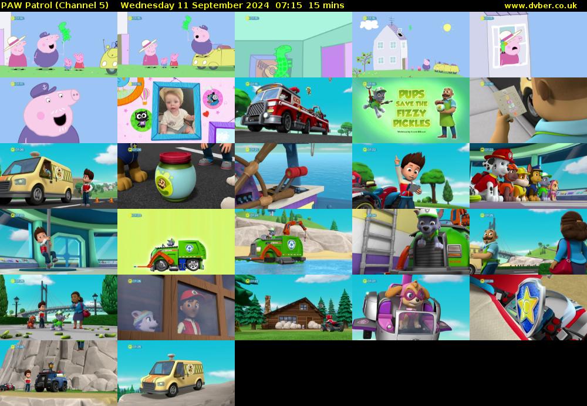Open thumbnail of green dinosaur in a room
This screenshot has width=587, height=406.
[293, 45]
